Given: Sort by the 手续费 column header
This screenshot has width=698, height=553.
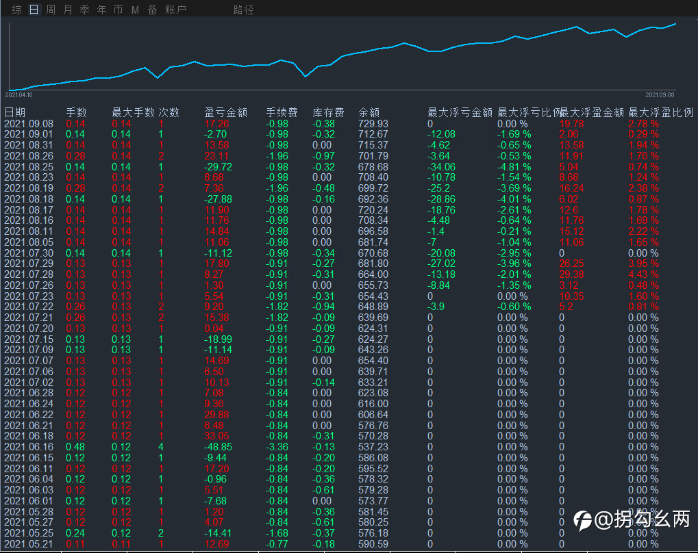Looking at the screenshot, I should pos(282,112).
